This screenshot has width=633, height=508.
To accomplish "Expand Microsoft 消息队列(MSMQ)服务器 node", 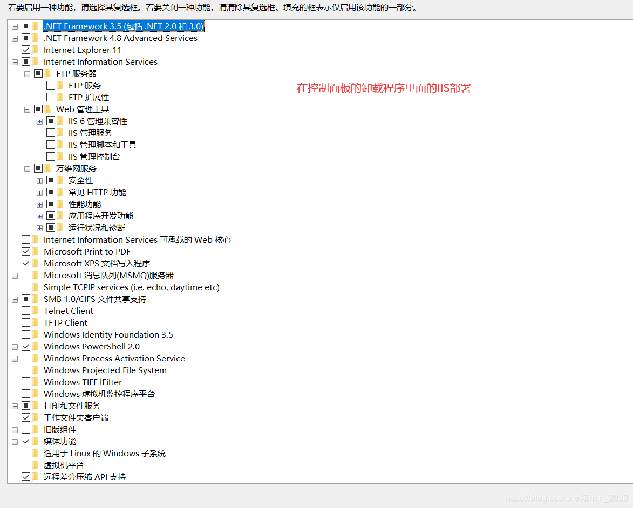I will point(15,276).
